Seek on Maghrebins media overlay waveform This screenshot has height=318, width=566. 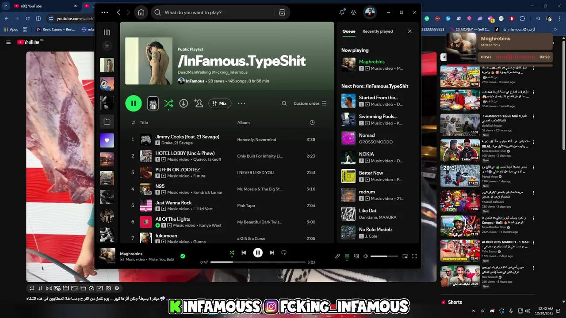click(516, 57)
